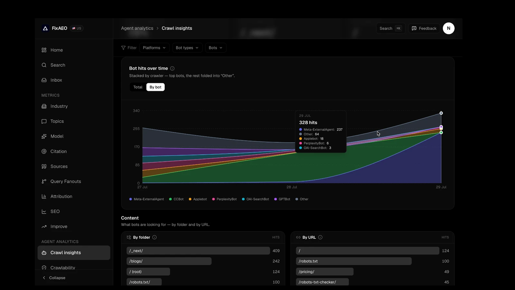Viewport: 515px width, 290px height.
Task: Toggle CCBot series in chart legend
Action: point(176,199)
